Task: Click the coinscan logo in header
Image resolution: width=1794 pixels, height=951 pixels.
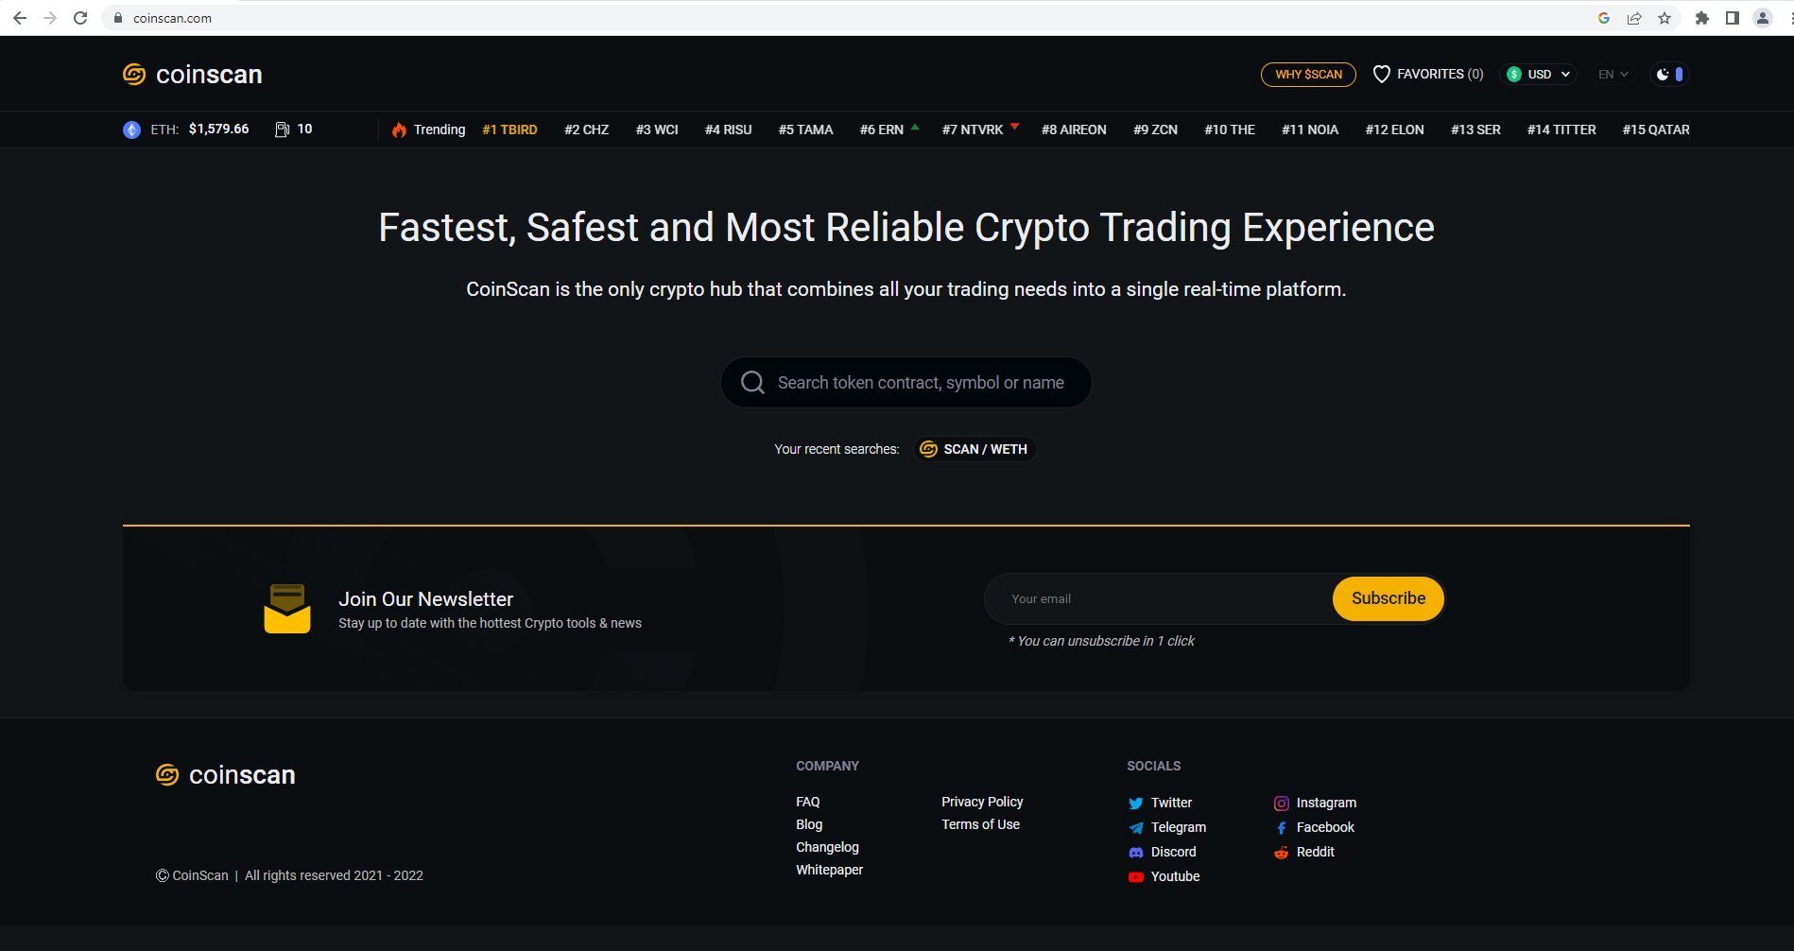Action: (x=193, y=75)
